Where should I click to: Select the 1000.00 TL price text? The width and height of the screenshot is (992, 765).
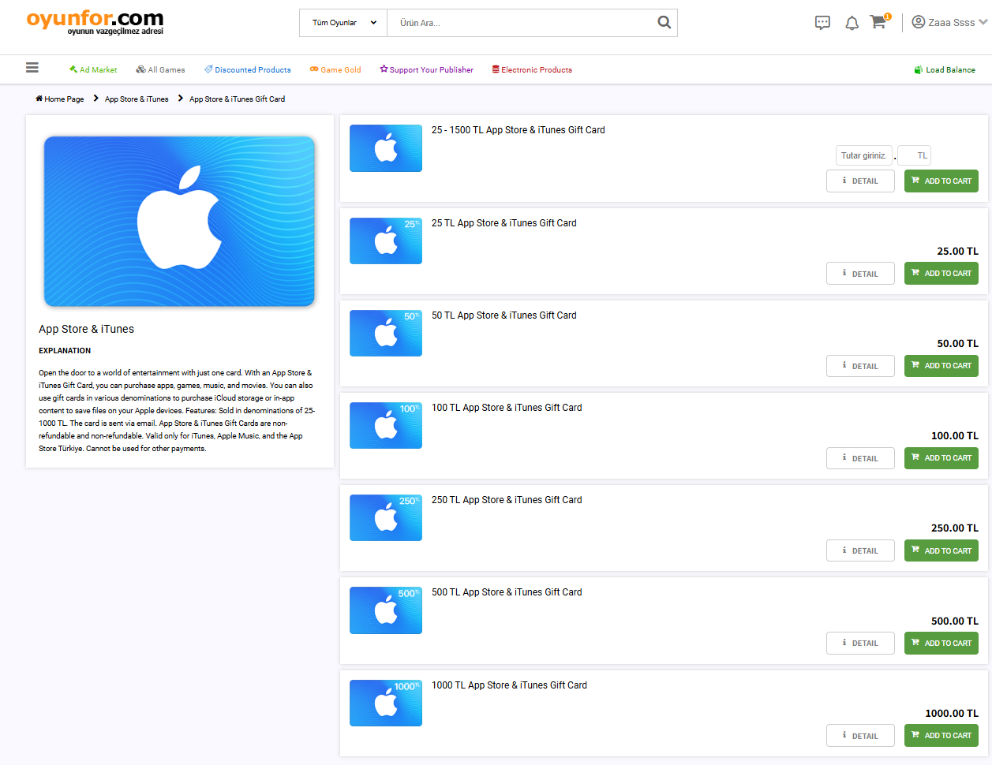[x=952, y=714]
